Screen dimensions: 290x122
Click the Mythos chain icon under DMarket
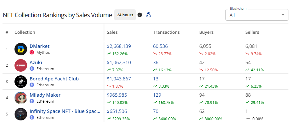(x=32, y=53)
